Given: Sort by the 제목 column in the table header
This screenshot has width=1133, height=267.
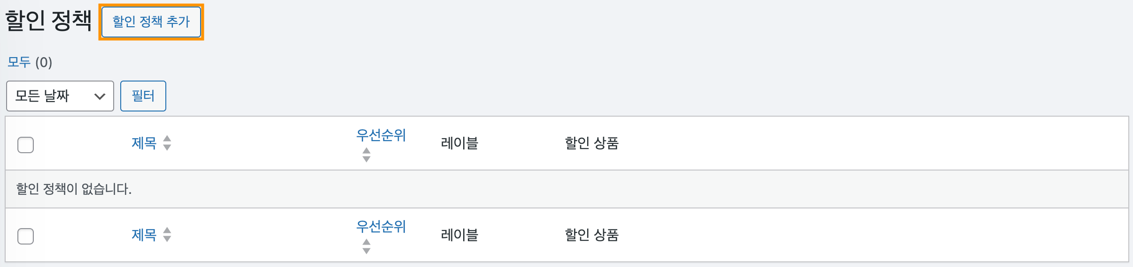Looking at the screenshot, I should (144, 143).
